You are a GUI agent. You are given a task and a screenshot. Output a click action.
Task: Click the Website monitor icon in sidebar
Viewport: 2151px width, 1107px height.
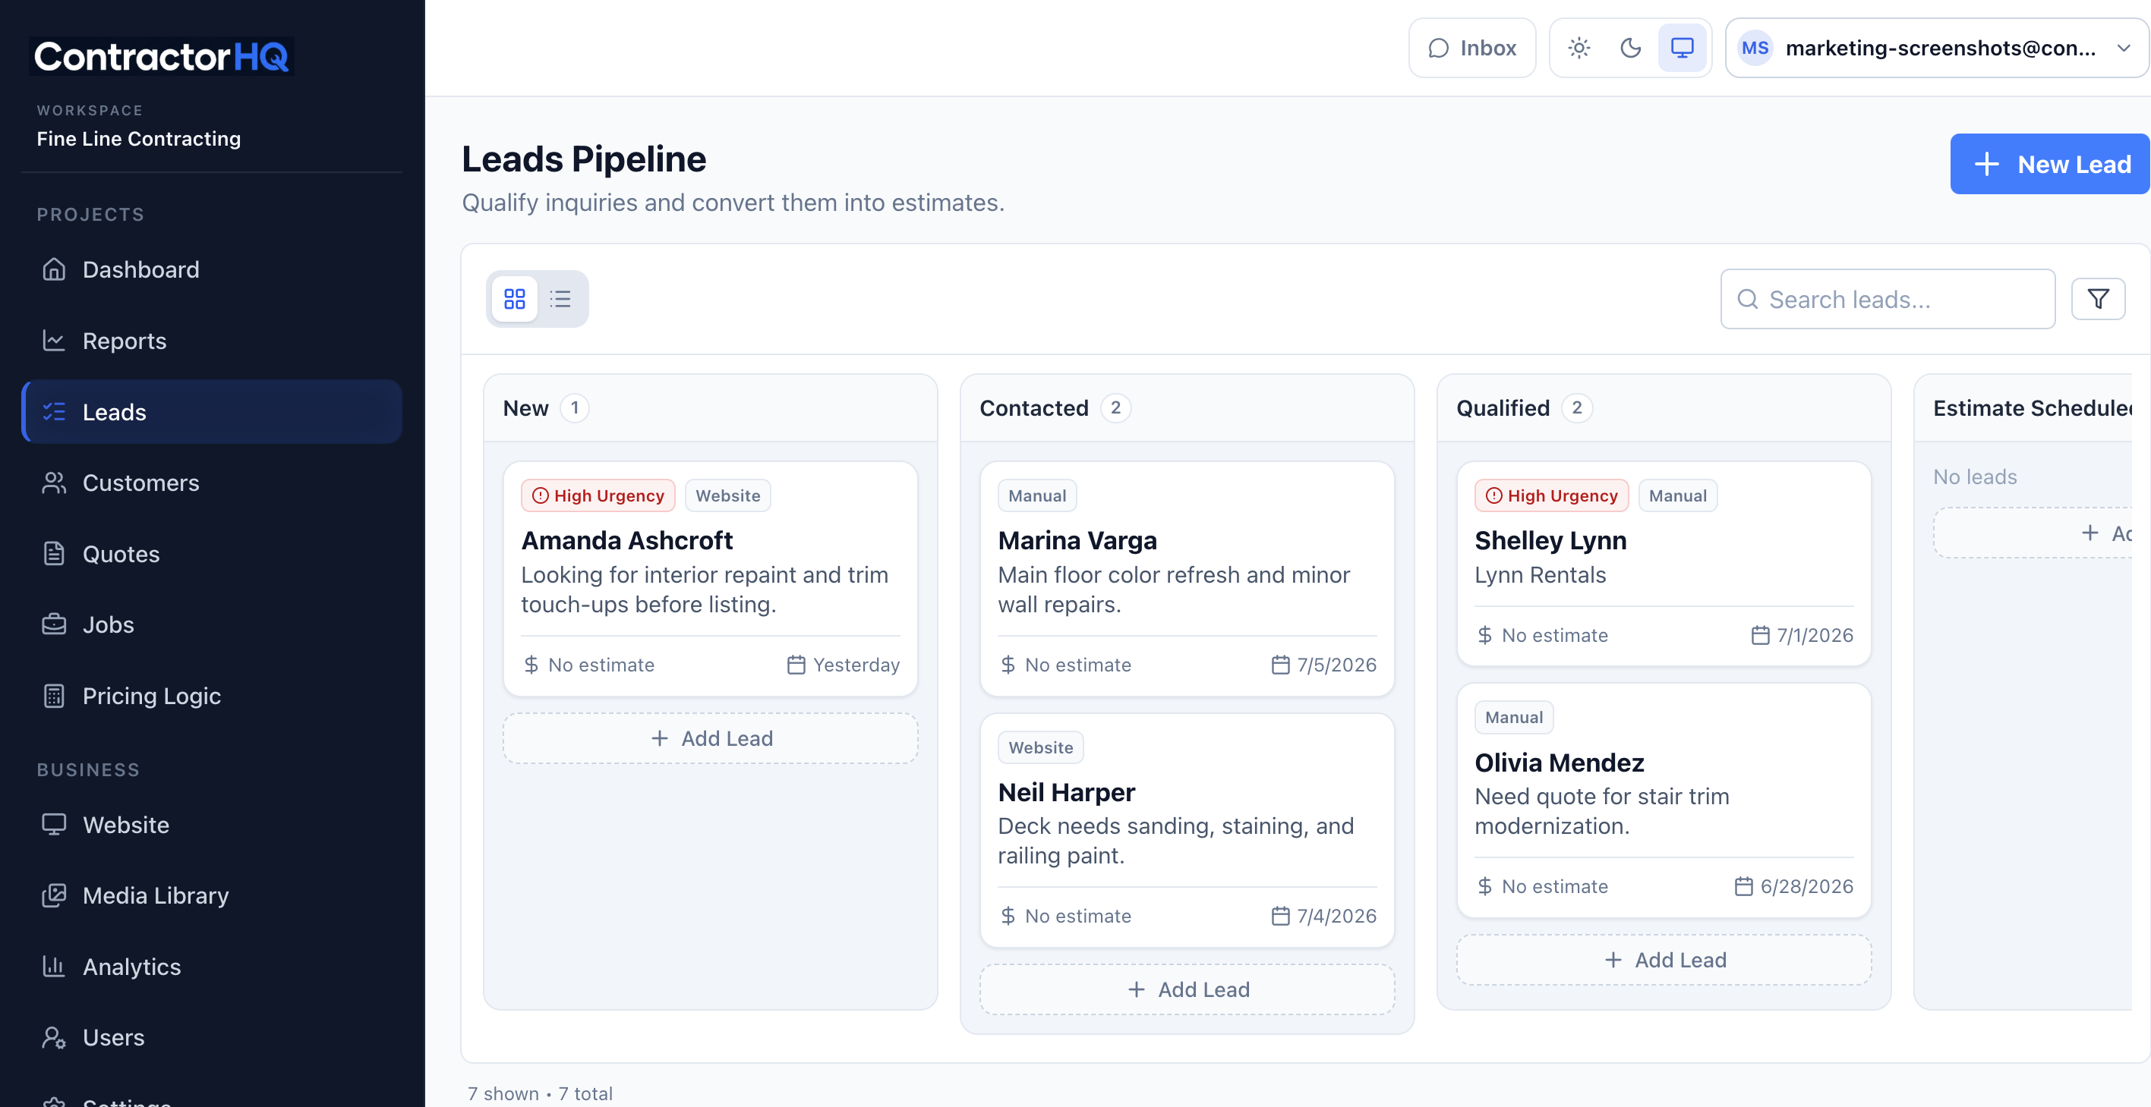point(54,825)
